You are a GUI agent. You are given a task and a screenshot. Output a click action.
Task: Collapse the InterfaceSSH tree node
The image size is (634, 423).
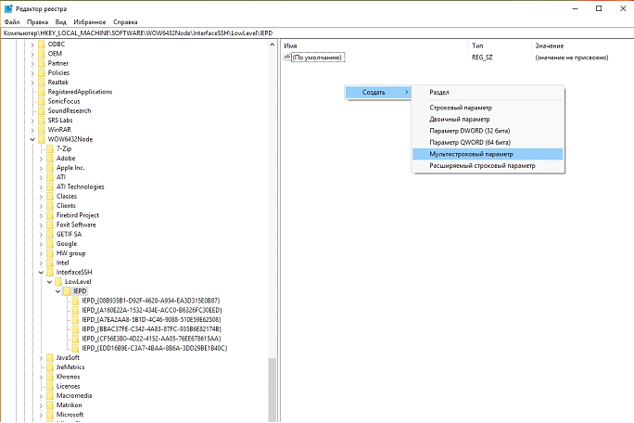coord(40,272)
